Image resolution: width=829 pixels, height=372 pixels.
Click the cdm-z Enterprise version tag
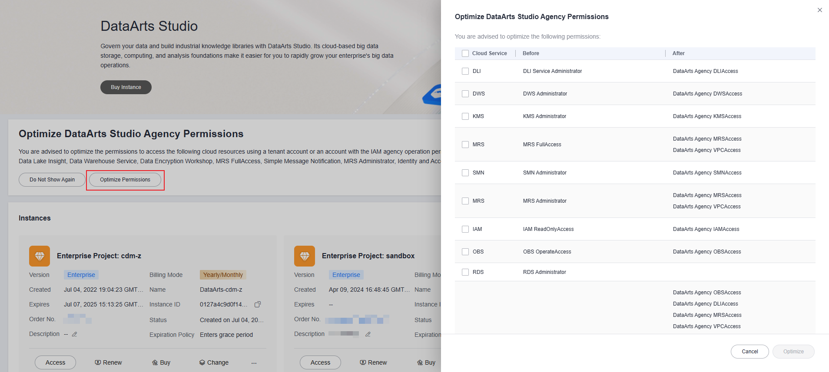coord(81,275)
